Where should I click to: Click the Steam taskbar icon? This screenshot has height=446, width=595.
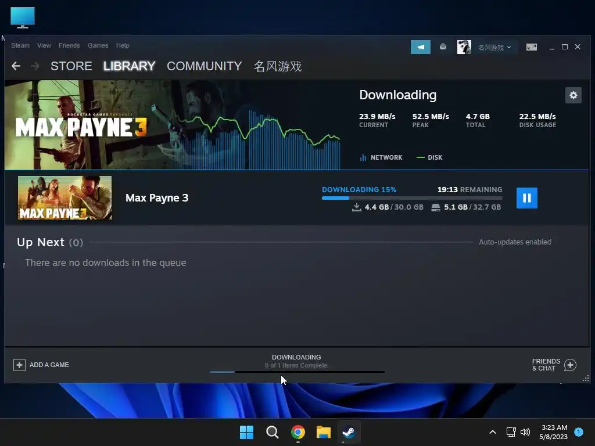[349, 432]
